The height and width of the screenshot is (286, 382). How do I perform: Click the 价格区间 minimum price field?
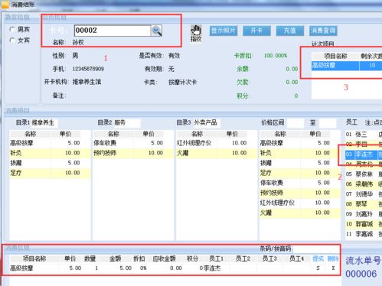point(295,122)
